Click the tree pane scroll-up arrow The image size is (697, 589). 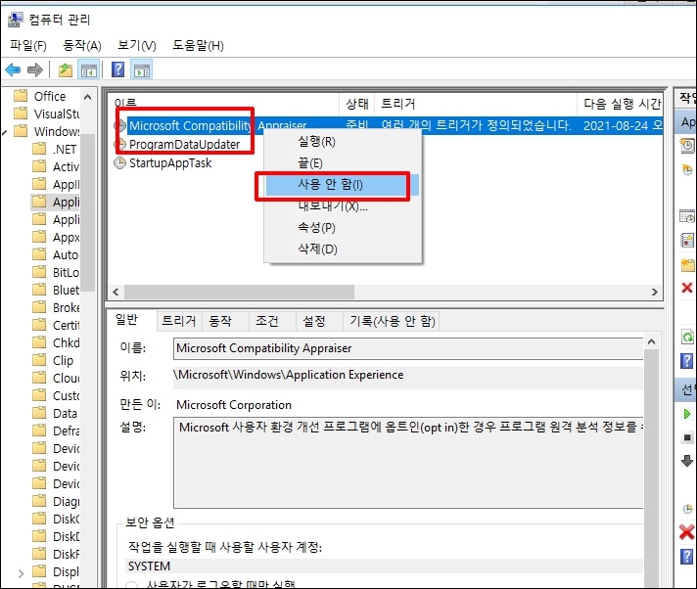click(88, 97)
